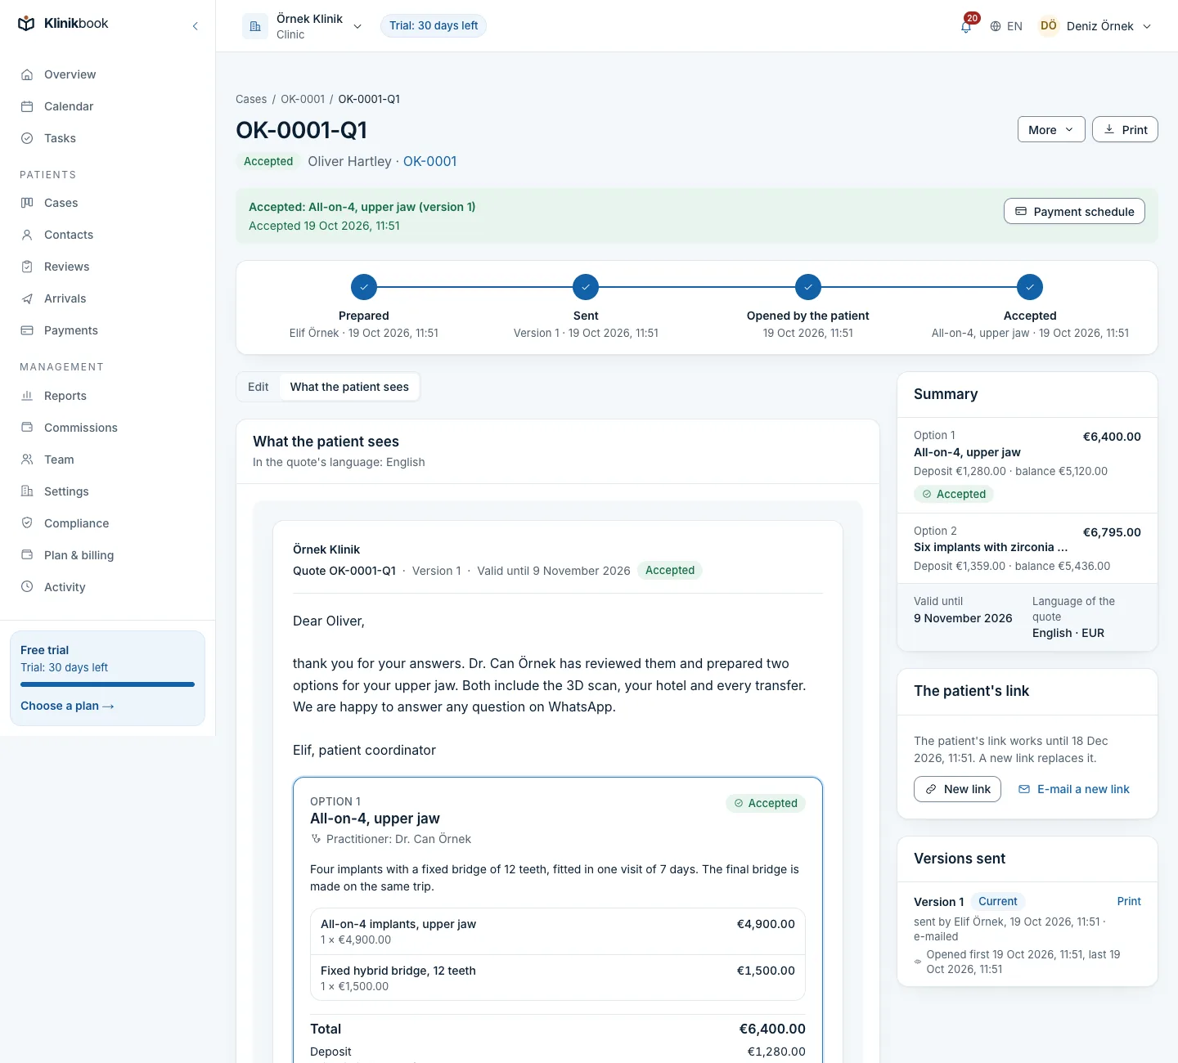
Task: Open the Payment schedule
Action: 1074,211
